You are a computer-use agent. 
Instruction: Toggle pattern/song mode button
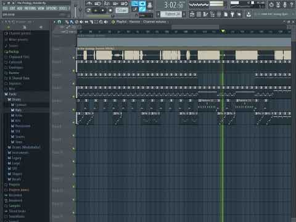click(89, 10)
